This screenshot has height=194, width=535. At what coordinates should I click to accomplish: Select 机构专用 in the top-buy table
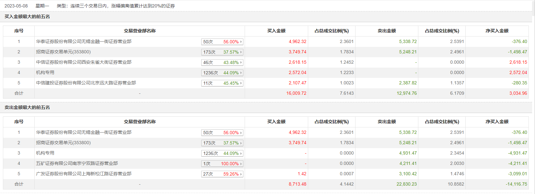point(45,73)
